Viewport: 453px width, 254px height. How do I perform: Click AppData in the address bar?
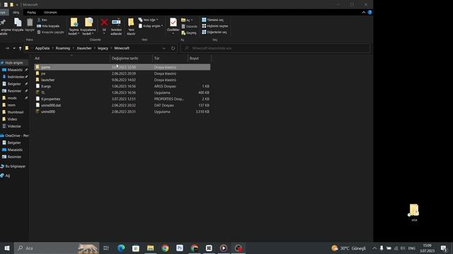click(42, 48)
